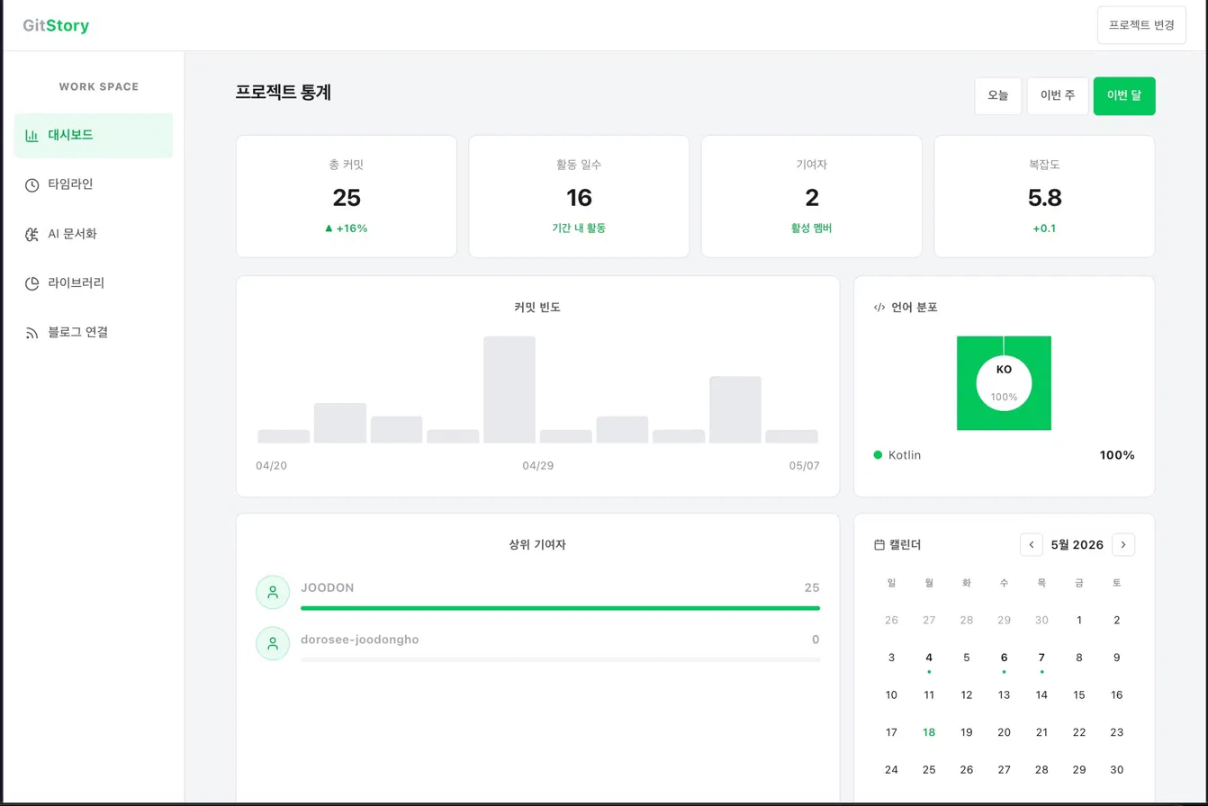Viewport: 1208px width, 806px height.
Task: Click the 커밋 빈도 chart title
Action: (x=537, y=307)
